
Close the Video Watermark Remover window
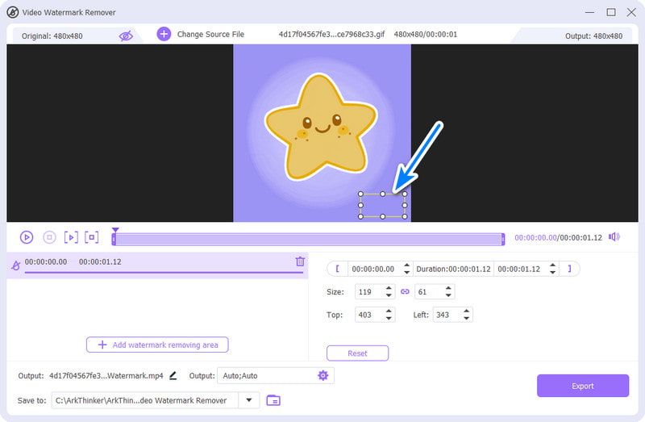631,12
